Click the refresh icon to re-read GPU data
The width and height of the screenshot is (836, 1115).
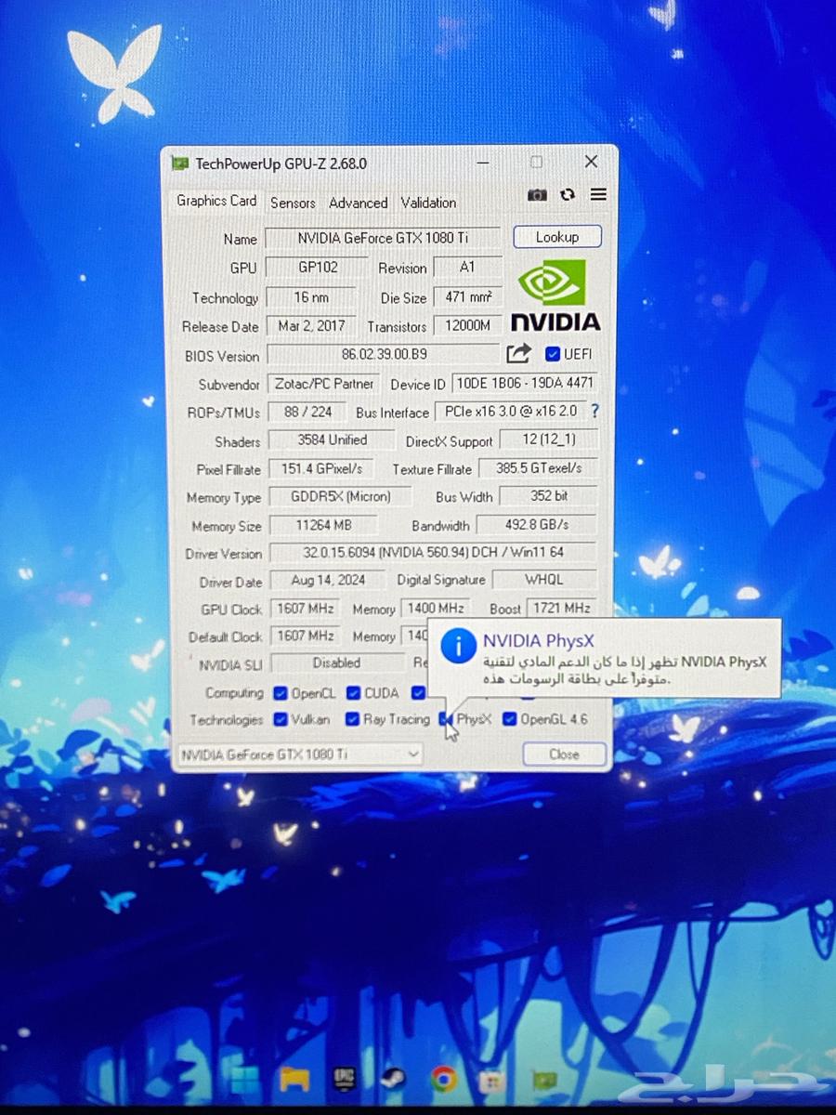coord(568,195)
